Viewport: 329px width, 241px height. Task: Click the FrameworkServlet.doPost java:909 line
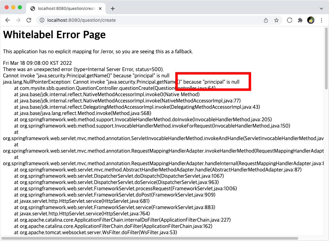coord(115,195)
